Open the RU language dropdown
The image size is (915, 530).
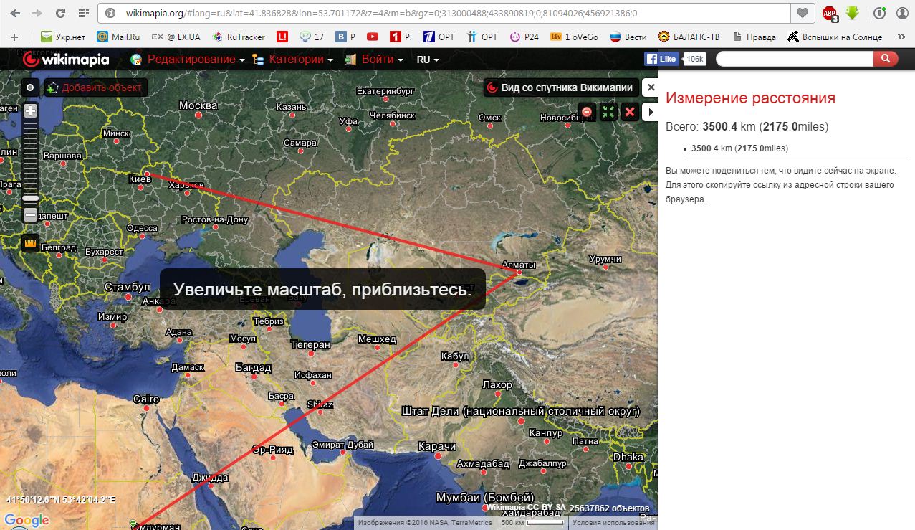427,60
